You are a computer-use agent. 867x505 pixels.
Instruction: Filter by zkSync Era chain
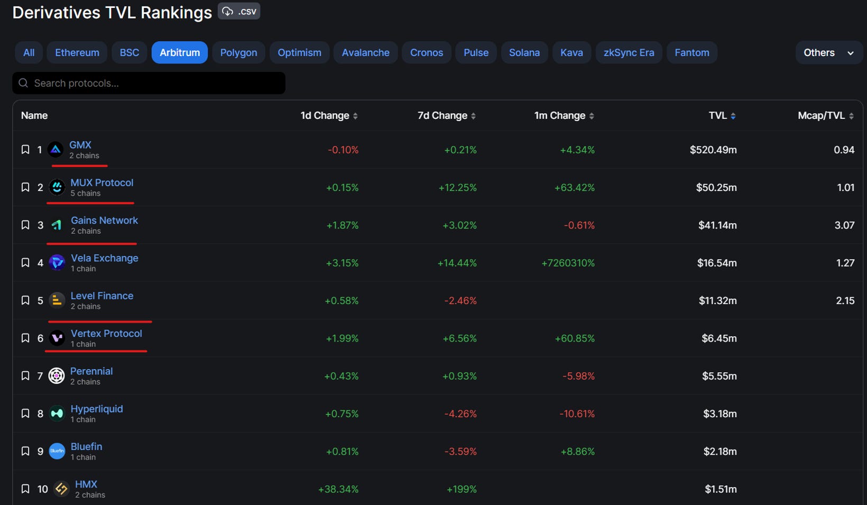(629, 53)
